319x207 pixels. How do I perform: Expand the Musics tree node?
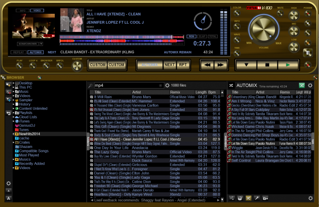coord(14,160)
